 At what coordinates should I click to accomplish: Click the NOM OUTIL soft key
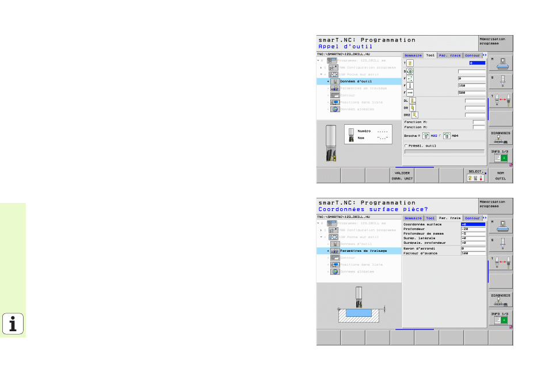(x=501, y=175)
